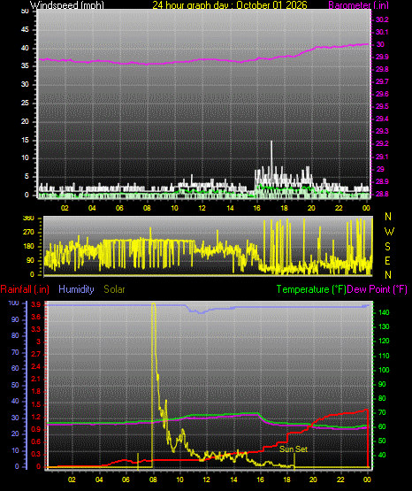412x491 pixels.
Task: Click the Dew Point (°F) legend label
Action: (x=378, y=289)
